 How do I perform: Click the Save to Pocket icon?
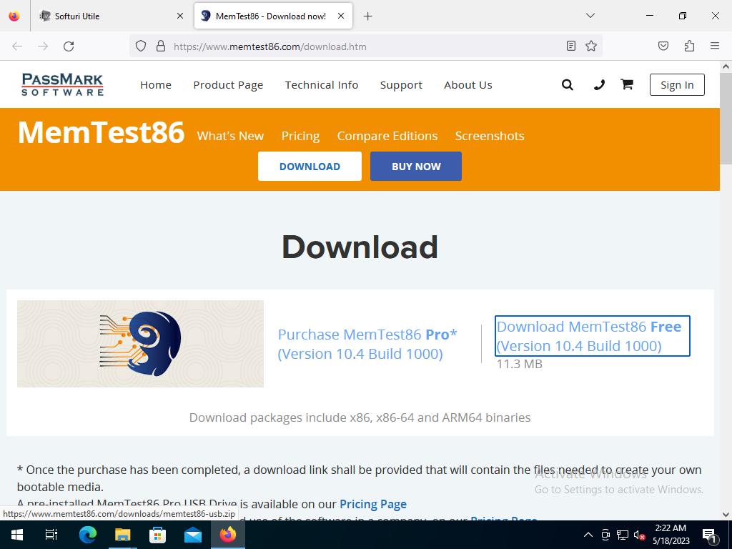point(663,46)
